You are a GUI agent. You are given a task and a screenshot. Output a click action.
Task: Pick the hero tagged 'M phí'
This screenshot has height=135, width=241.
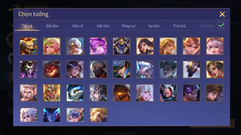[x=122, y=69]
